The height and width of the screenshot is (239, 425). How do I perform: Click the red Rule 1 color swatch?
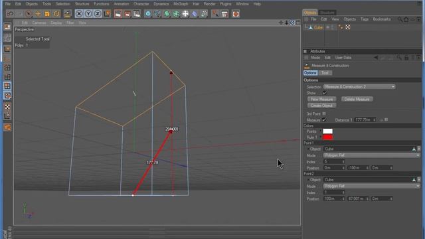click(x=327, y=137)
